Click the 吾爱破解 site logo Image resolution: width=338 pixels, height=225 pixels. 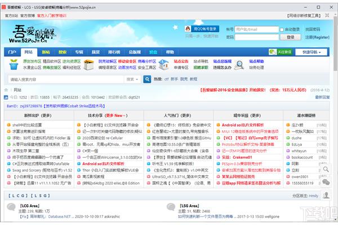pyautogui.click(x=33, y=33)
